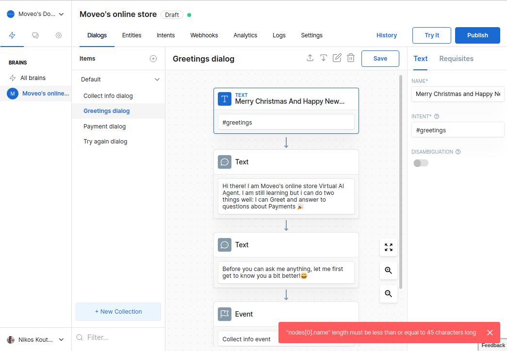Click first Text node speech bubble icon
Screen dimensions: 507x351
click(225, 162)
